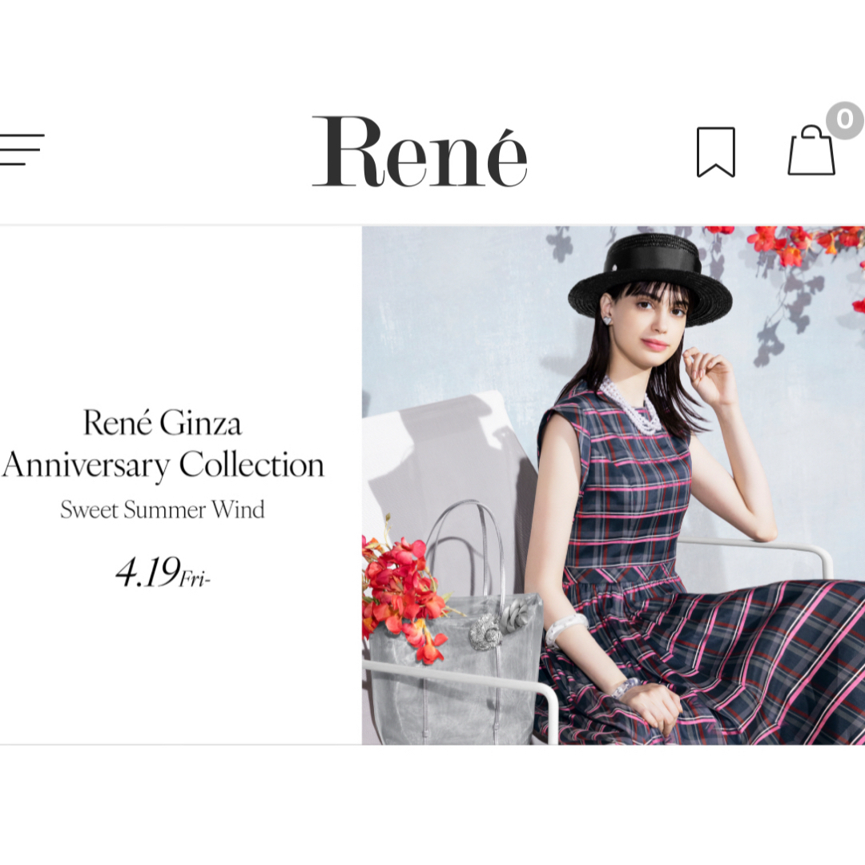This screenshot has height=865, width=865.
Task: Click the Sweet Summer Wind subtitle
Action: pyautogui.click(x=163, y=509)
